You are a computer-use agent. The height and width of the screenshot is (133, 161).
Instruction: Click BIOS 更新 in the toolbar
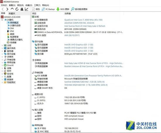(63, 9)
